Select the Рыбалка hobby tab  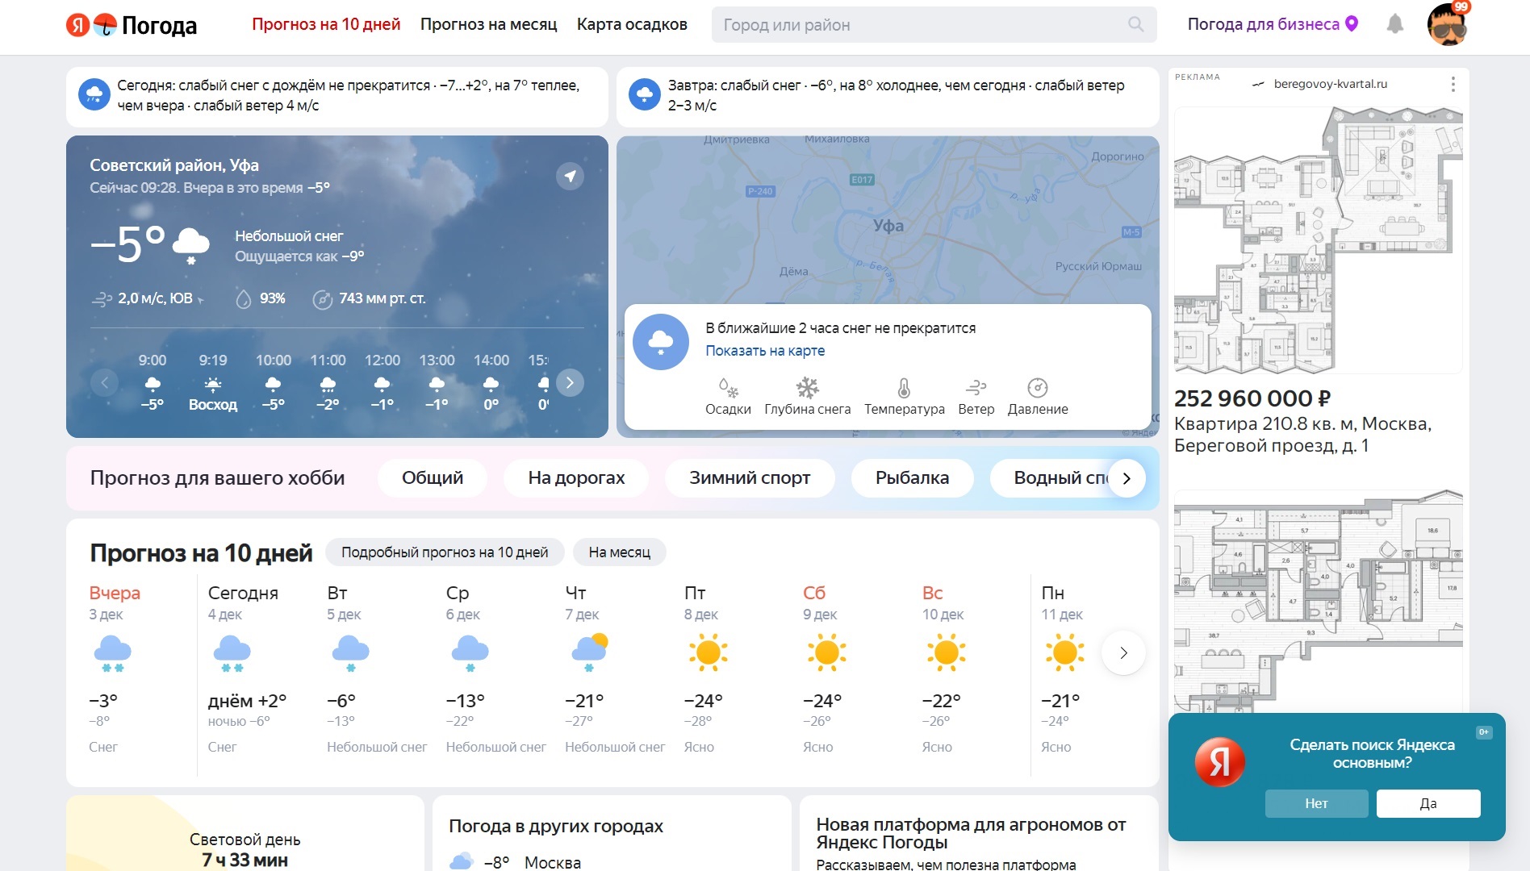912,478
